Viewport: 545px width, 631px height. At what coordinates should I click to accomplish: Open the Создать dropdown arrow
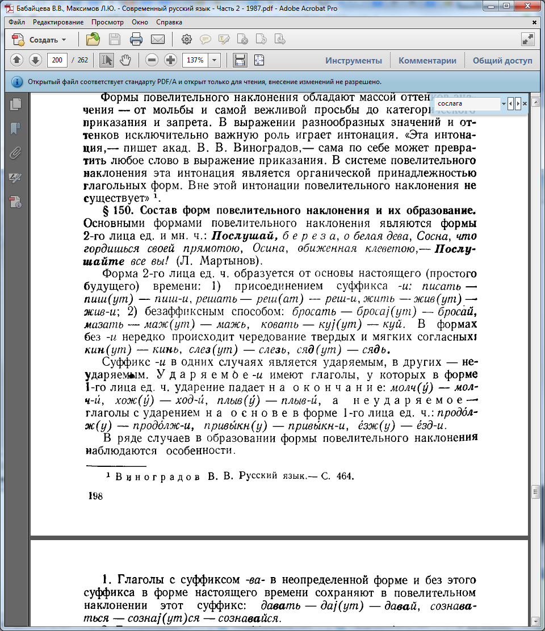coord(64,40)
